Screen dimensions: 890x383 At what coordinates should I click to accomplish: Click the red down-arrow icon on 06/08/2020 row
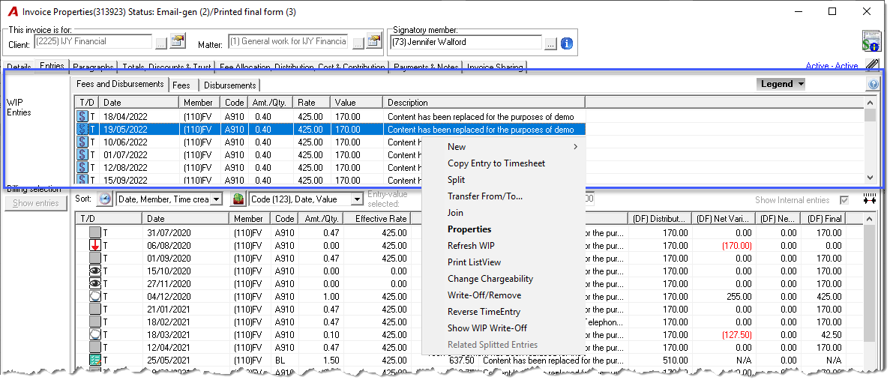point(95,245)
